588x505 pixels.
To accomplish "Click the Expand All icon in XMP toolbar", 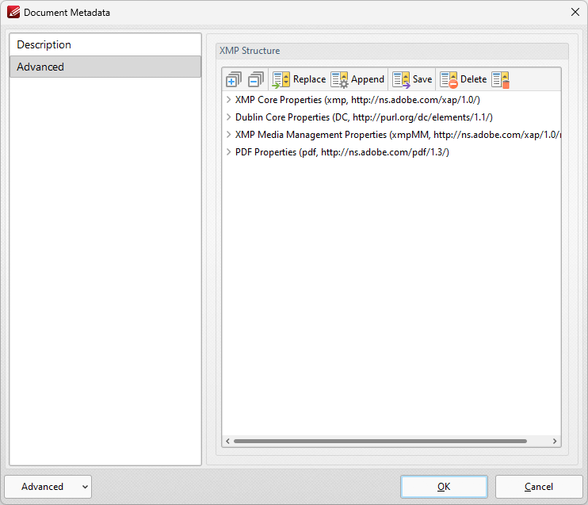I will 233,79.
